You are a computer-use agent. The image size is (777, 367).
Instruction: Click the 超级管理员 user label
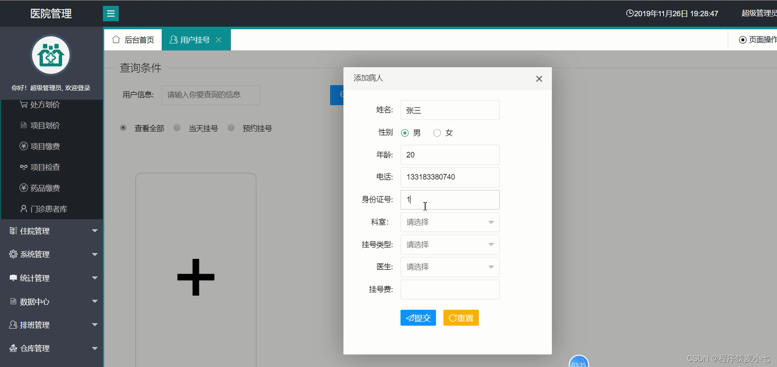coord(759,13)
